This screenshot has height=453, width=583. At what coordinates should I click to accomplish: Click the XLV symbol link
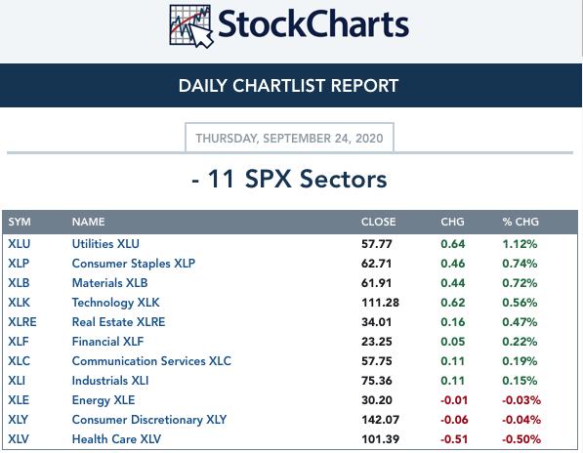(x=19, y=439)
